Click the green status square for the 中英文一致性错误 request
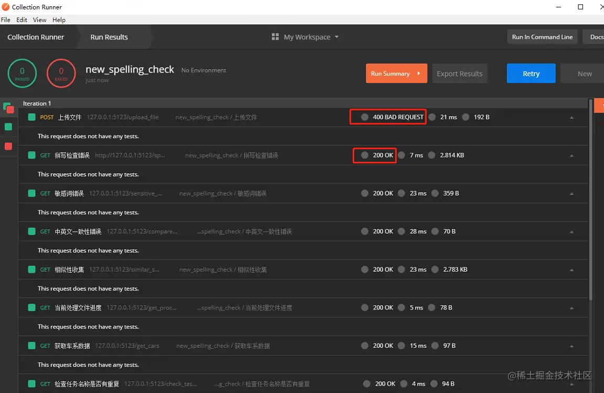This screenshot has height=393, width=604. pos(31,231)
